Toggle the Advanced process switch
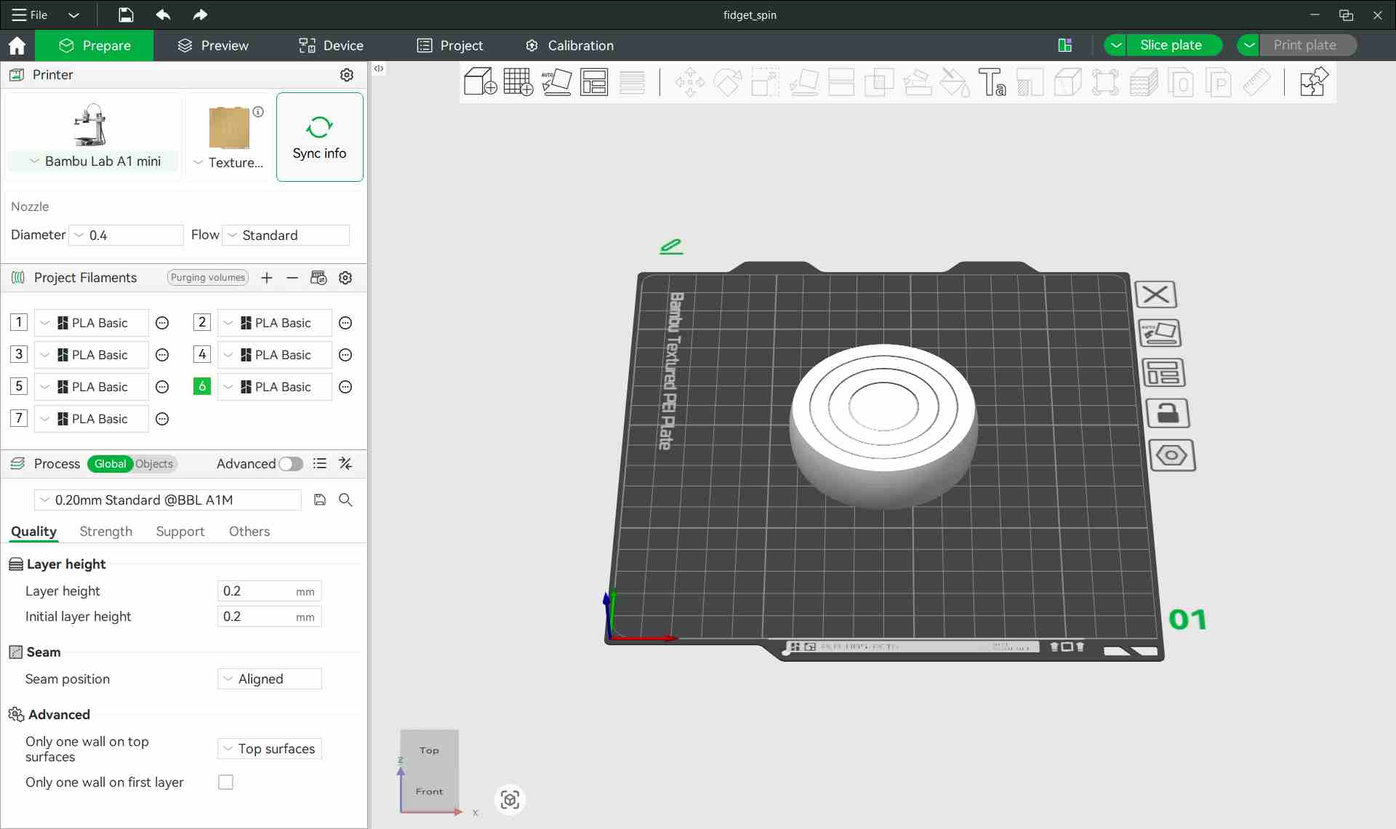Image resolution: width=1396 pixels, height=829 pixels. tap(290, 464)
